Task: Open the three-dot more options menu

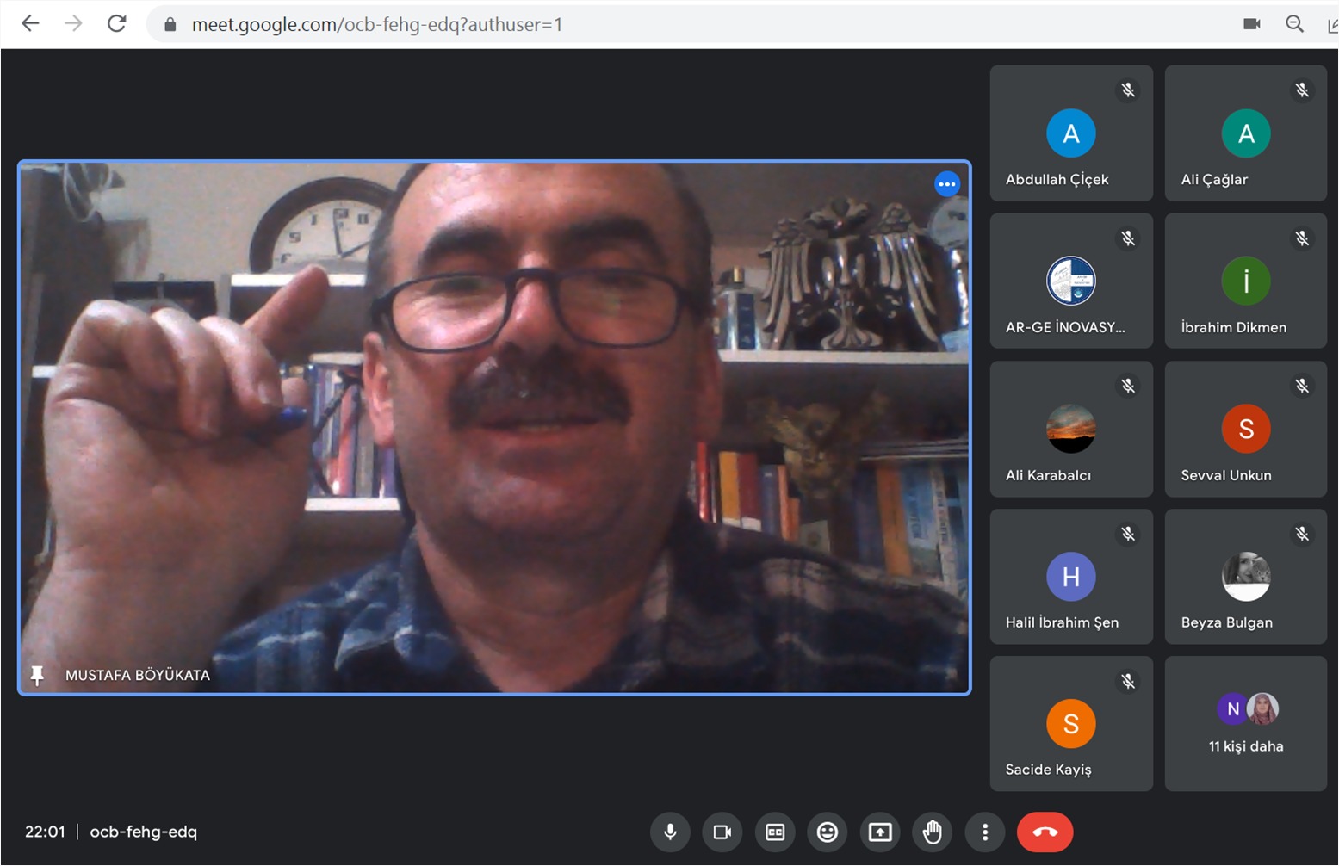Action: pyautogui.click(x=985, y=832)
